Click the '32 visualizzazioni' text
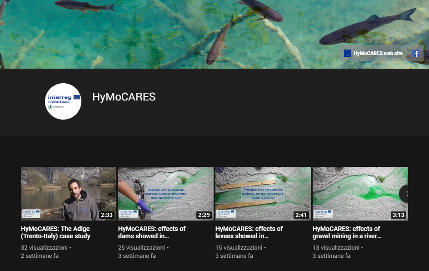429x271 pixels. coord(45,247)
